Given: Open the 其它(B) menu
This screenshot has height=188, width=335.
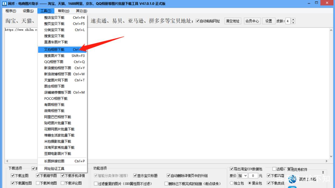Looking at the screenshot, I should tap(81, 11).
